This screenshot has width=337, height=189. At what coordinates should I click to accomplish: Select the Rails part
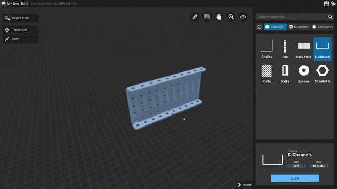point(285,73)
